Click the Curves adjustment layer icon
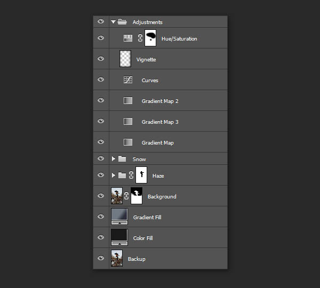Image resolution: width=320 pixels, height=288 pixels. pyautogui.click(x=128, y=80)
